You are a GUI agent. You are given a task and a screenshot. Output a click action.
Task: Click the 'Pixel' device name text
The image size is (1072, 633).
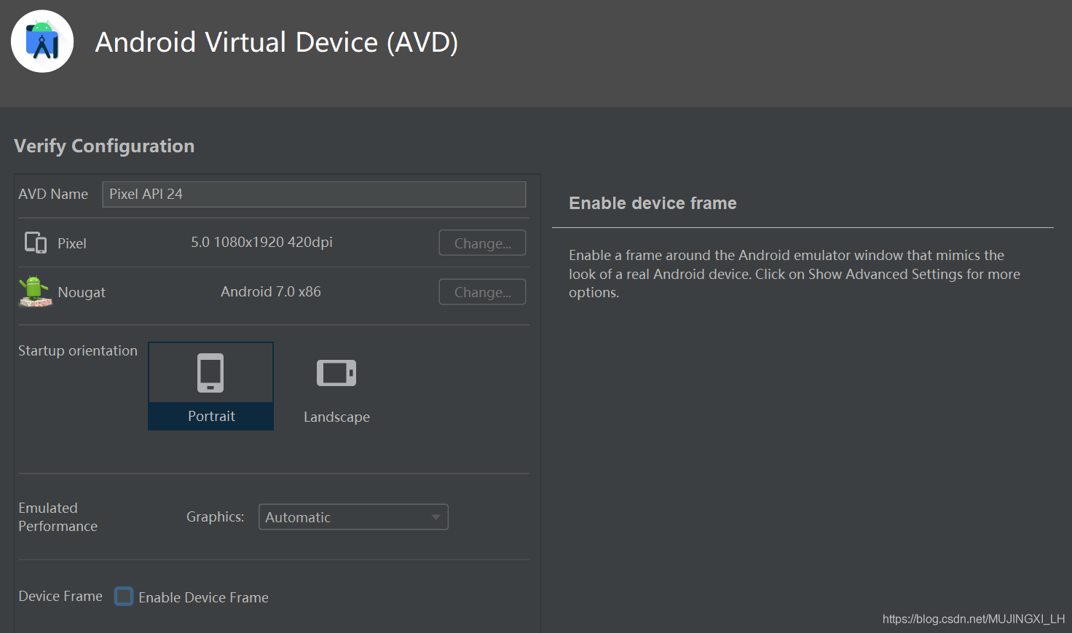click(72, 243)
